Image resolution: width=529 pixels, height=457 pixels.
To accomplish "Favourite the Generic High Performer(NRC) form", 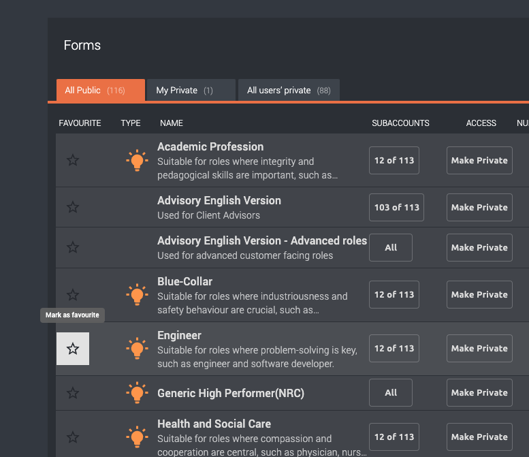I will [x=73, y=393].
